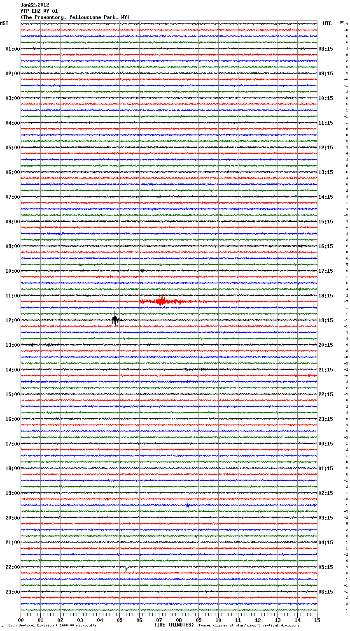The height and width of the screenshot is (631, 350).
Task: Click the MST column header
Action: [x=4, y=23]
